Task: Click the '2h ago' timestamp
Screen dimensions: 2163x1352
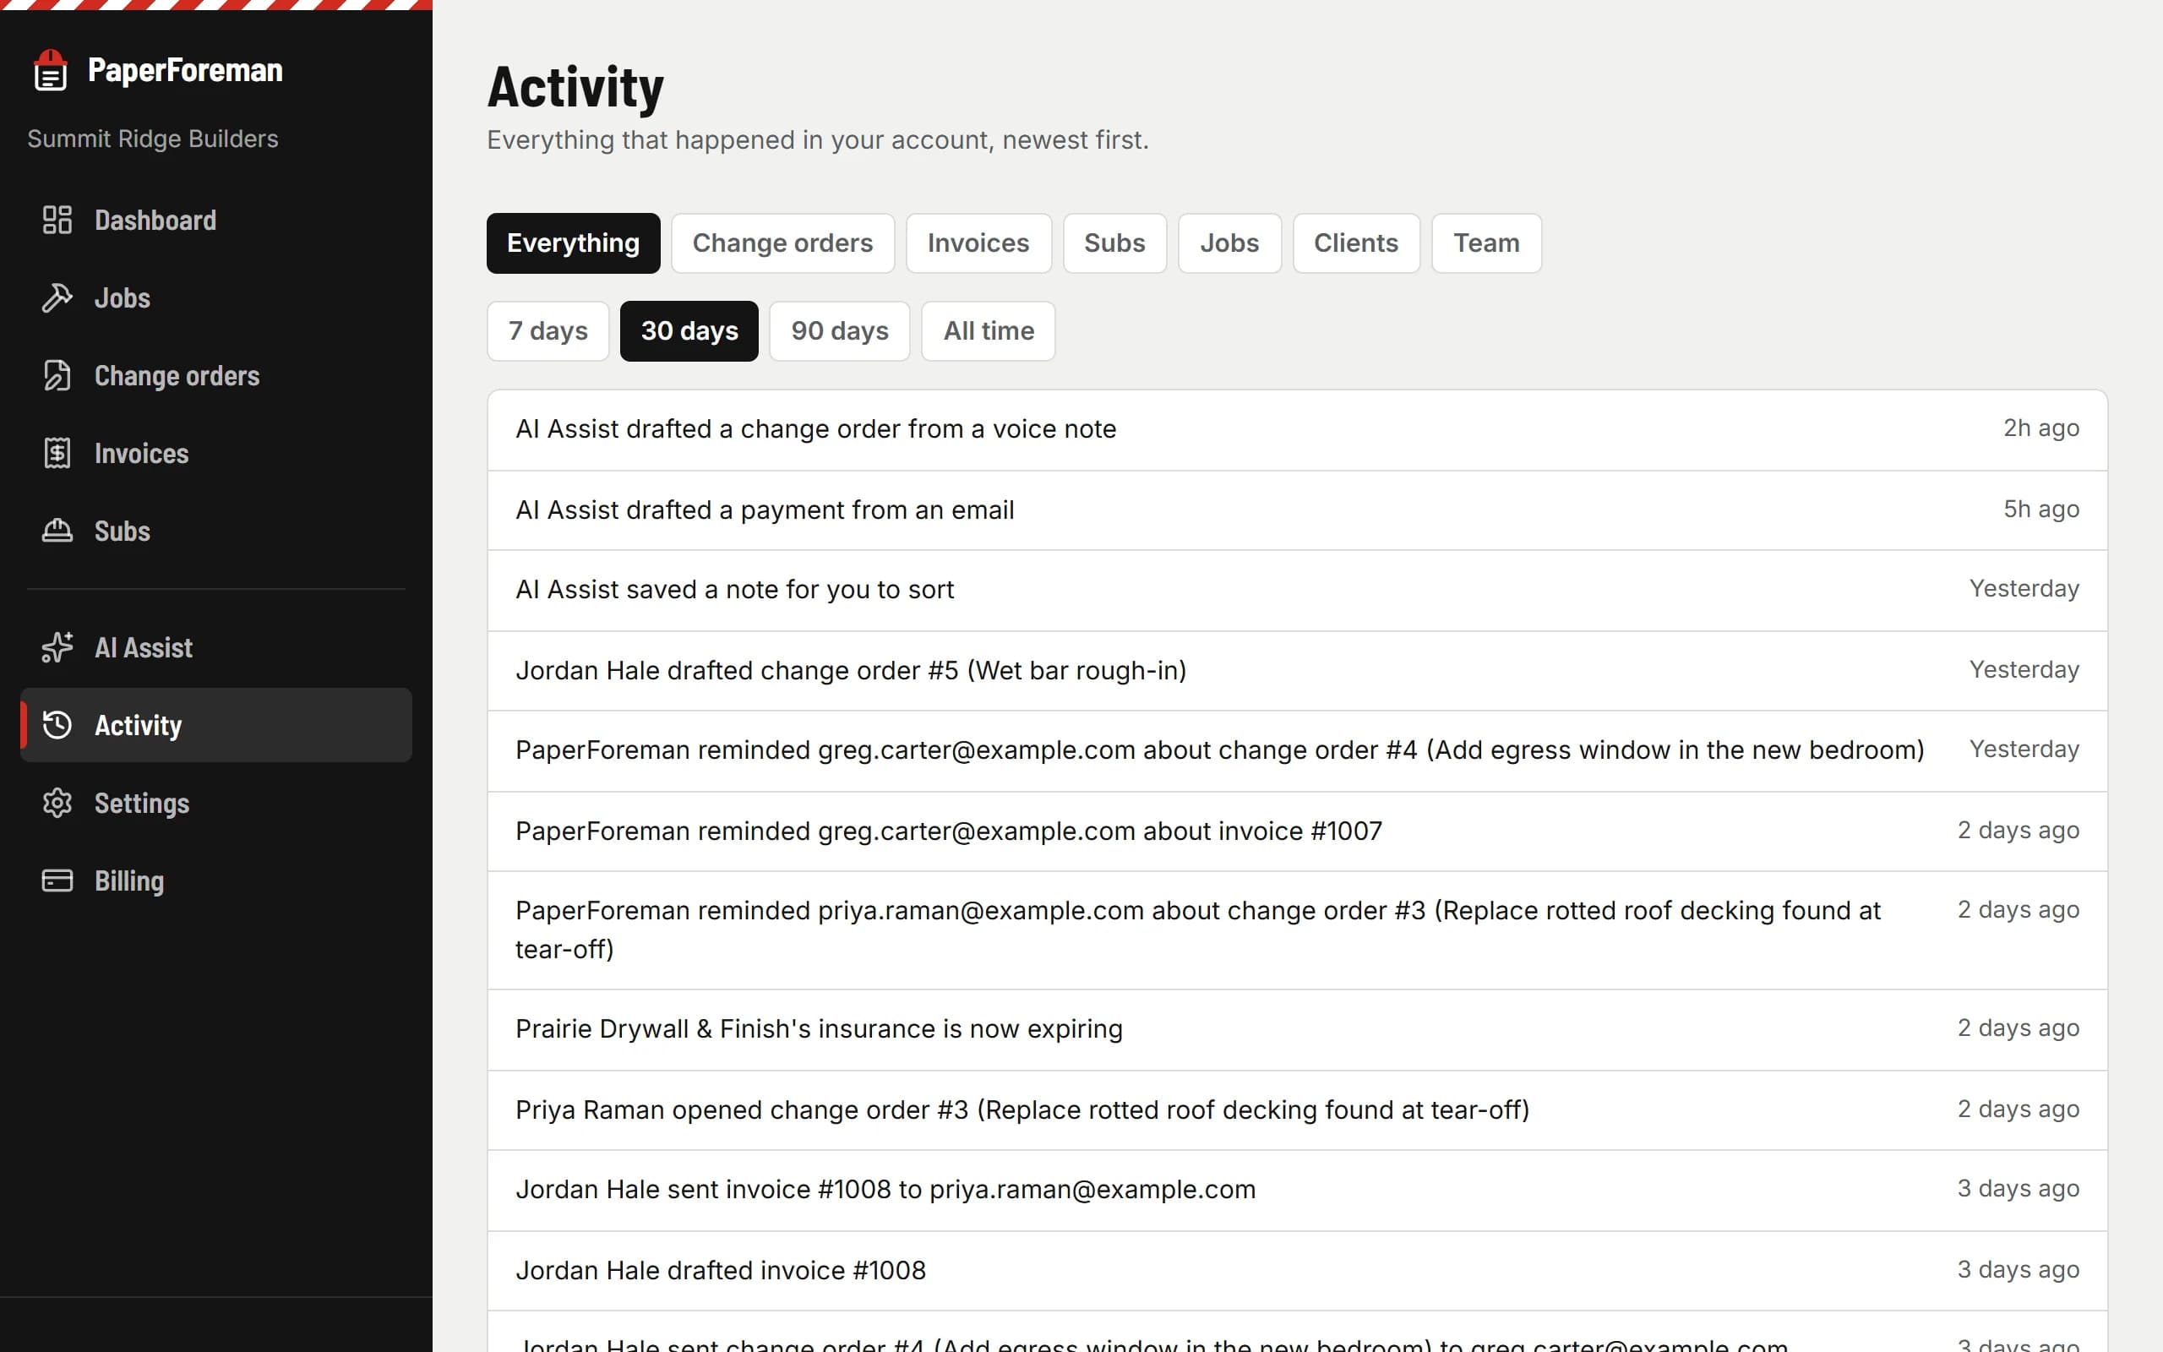Action: (x=2040, y=428)
